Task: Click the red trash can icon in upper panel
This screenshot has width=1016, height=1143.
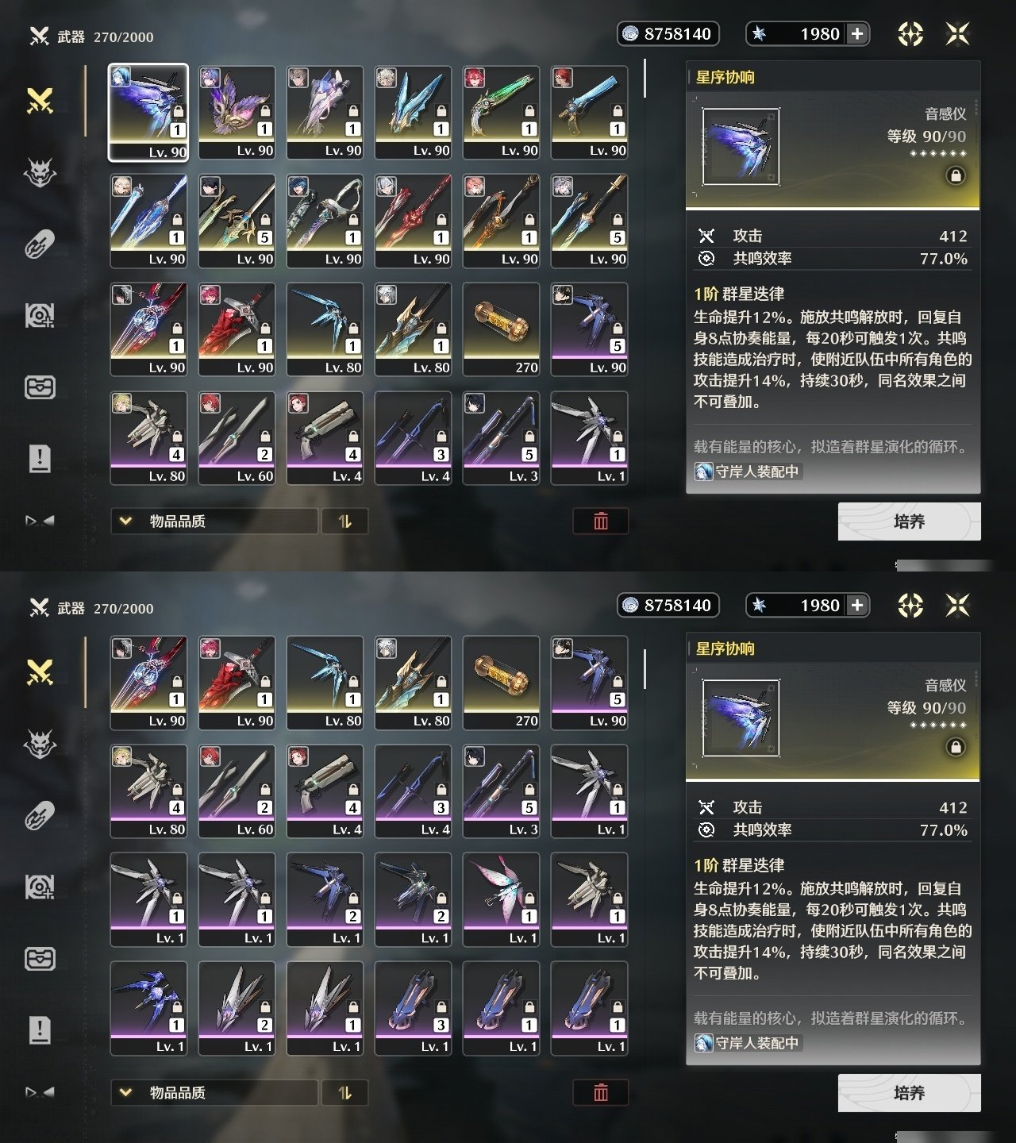Action: [x=601, y=521]
